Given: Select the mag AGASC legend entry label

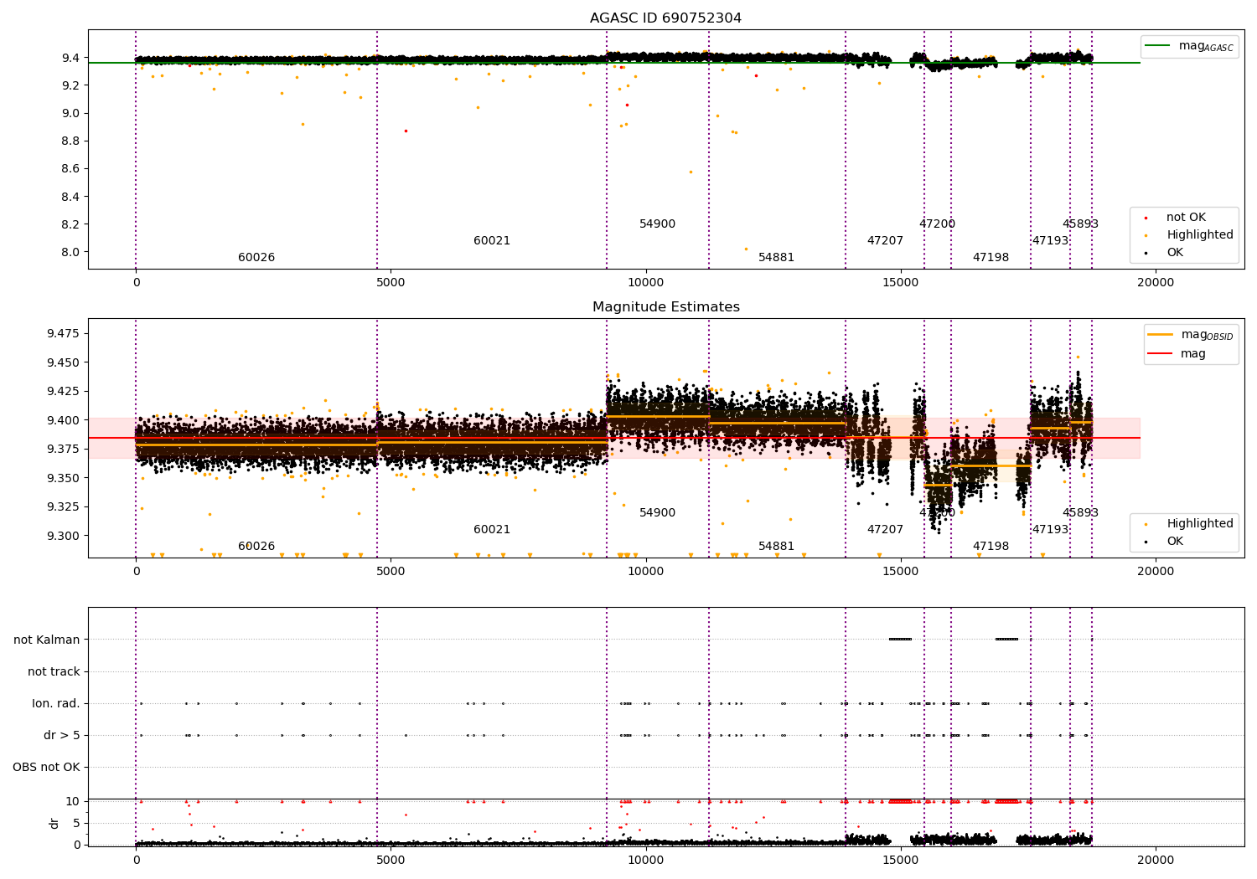Looking at the screenshot, I should [x=1206, y=46].
